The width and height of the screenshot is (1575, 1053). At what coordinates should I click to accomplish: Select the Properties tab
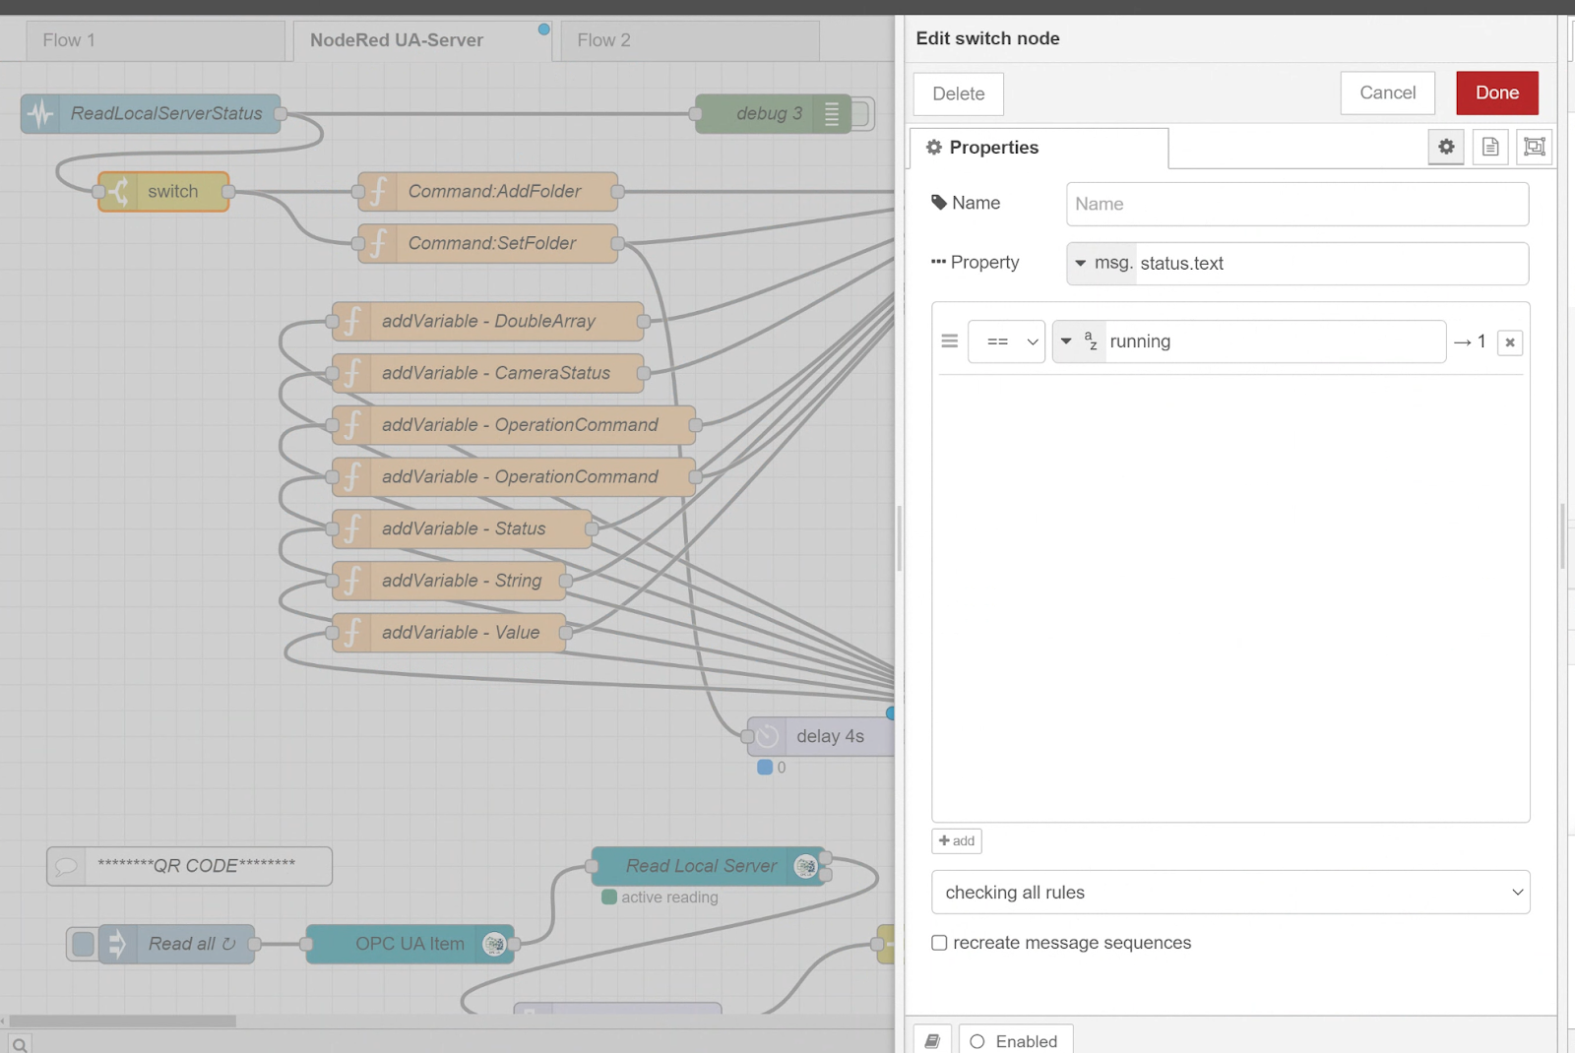[1039, 148]
